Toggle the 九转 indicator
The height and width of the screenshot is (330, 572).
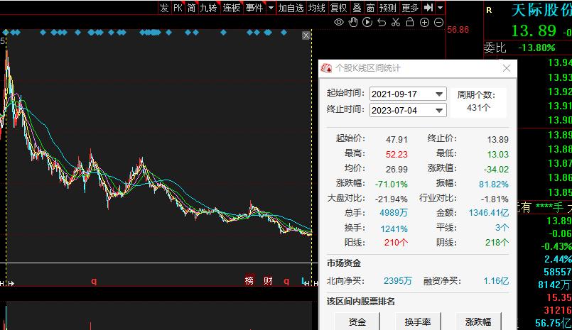point(208,8)
